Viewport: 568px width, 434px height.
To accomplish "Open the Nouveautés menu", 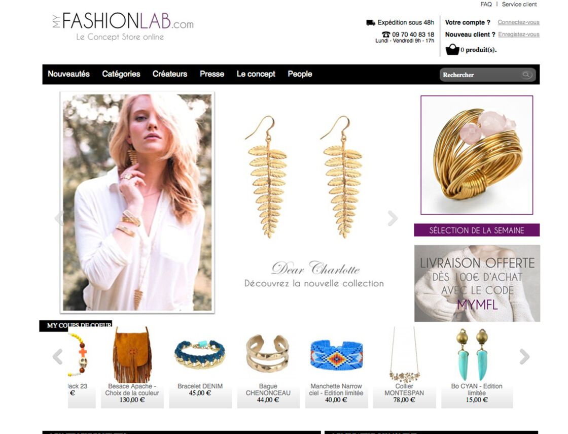I will (x=68, y=74).
